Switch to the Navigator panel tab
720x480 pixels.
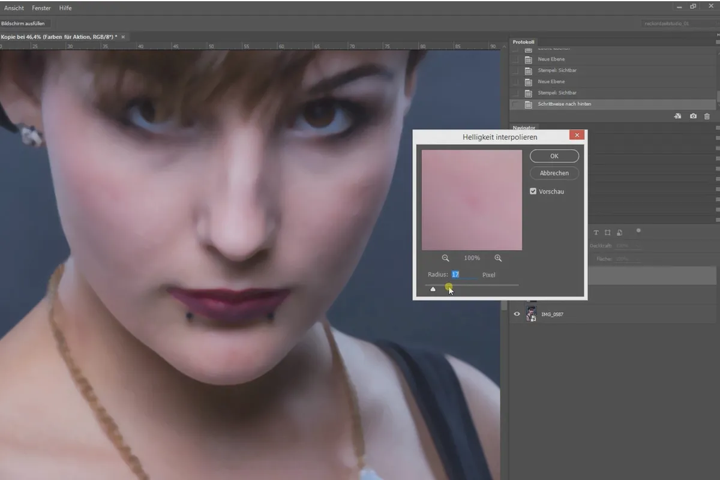pos(524,127)
